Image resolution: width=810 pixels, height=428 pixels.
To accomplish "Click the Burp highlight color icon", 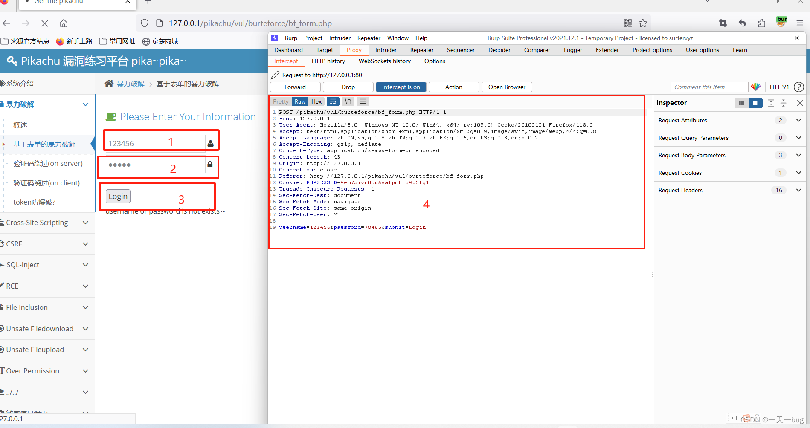I will [x=756, y=87].
